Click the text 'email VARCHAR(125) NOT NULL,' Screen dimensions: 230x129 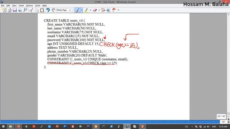[x=73, y=36]
